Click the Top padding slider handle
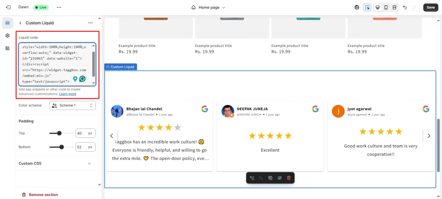Screen dimensions: 442x199 point(59,134)
